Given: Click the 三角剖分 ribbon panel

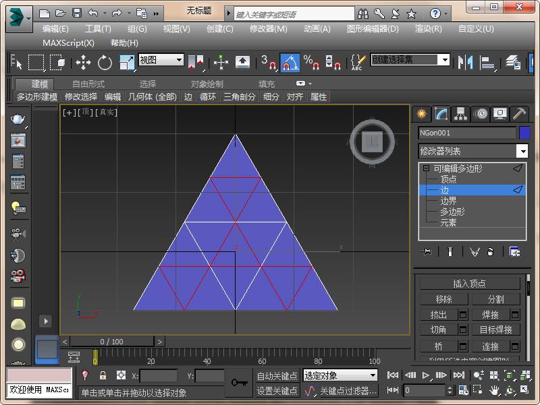Looking at the screenshot, I should 240,97.
